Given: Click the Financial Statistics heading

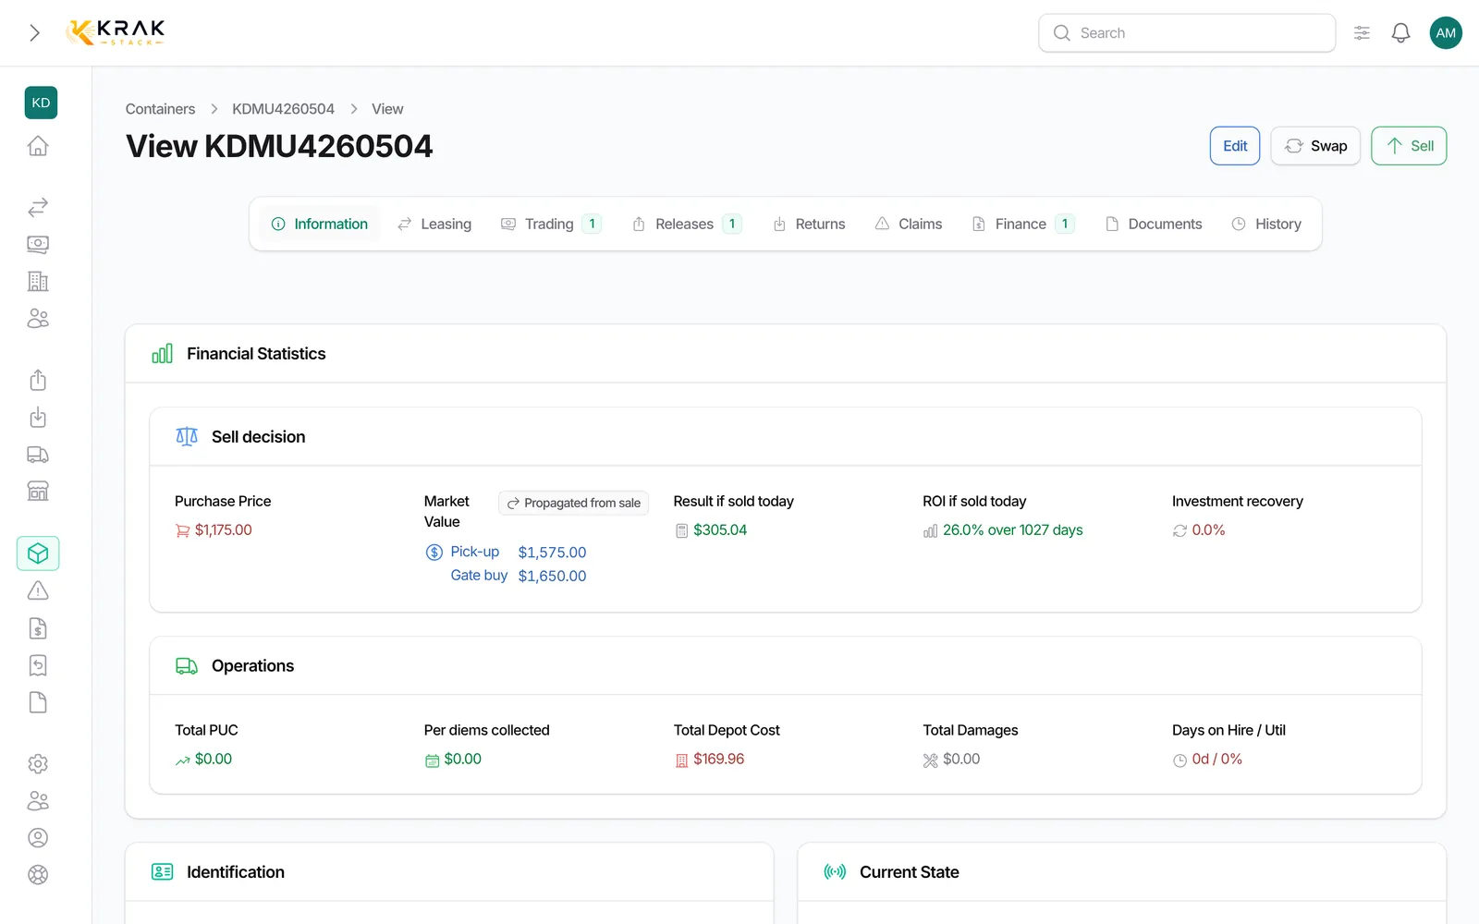Looking at the screenshot, I should 256,354.
